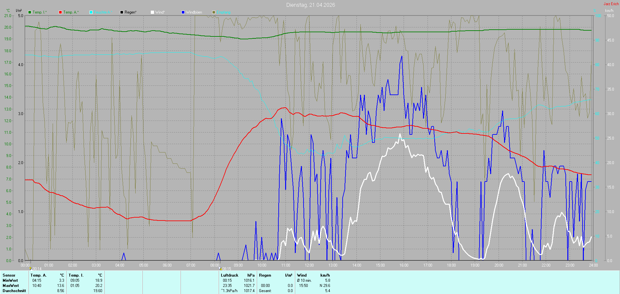Image resolution: width=620 pixels, height=294 pixels.
Task: Click the maximum outdoor temperature value '13.6'
Action: 61,286
